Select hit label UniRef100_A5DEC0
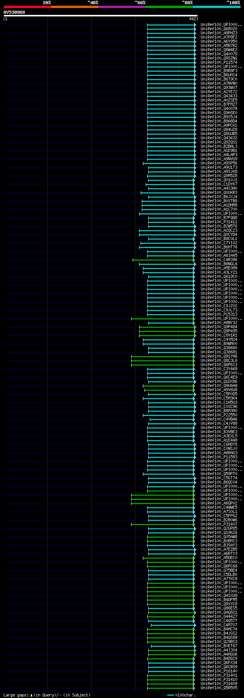Viewport: 244px width, 698px height. coord(219,558)
